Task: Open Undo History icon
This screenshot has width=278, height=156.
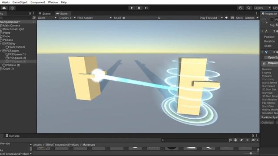Action: click(241, 8)
